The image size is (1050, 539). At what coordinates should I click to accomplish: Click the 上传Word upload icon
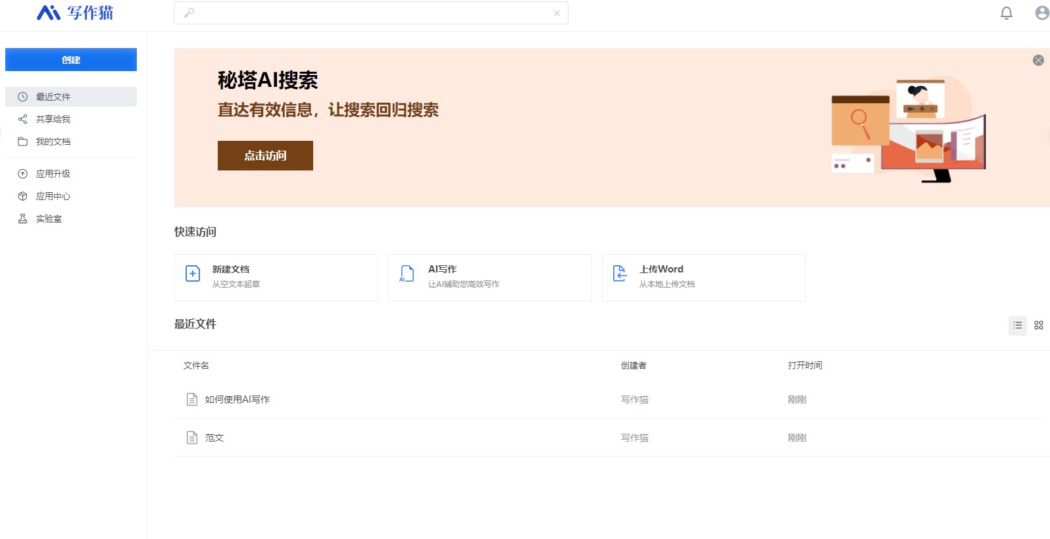[x=620, y=274]
